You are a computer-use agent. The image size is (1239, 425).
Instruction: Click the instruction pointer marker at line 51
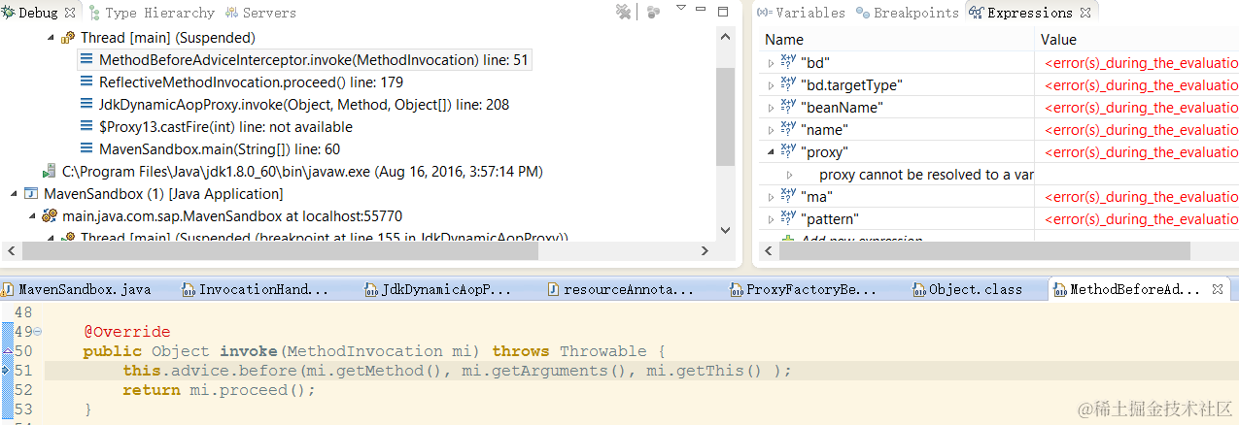coord(6,371)
